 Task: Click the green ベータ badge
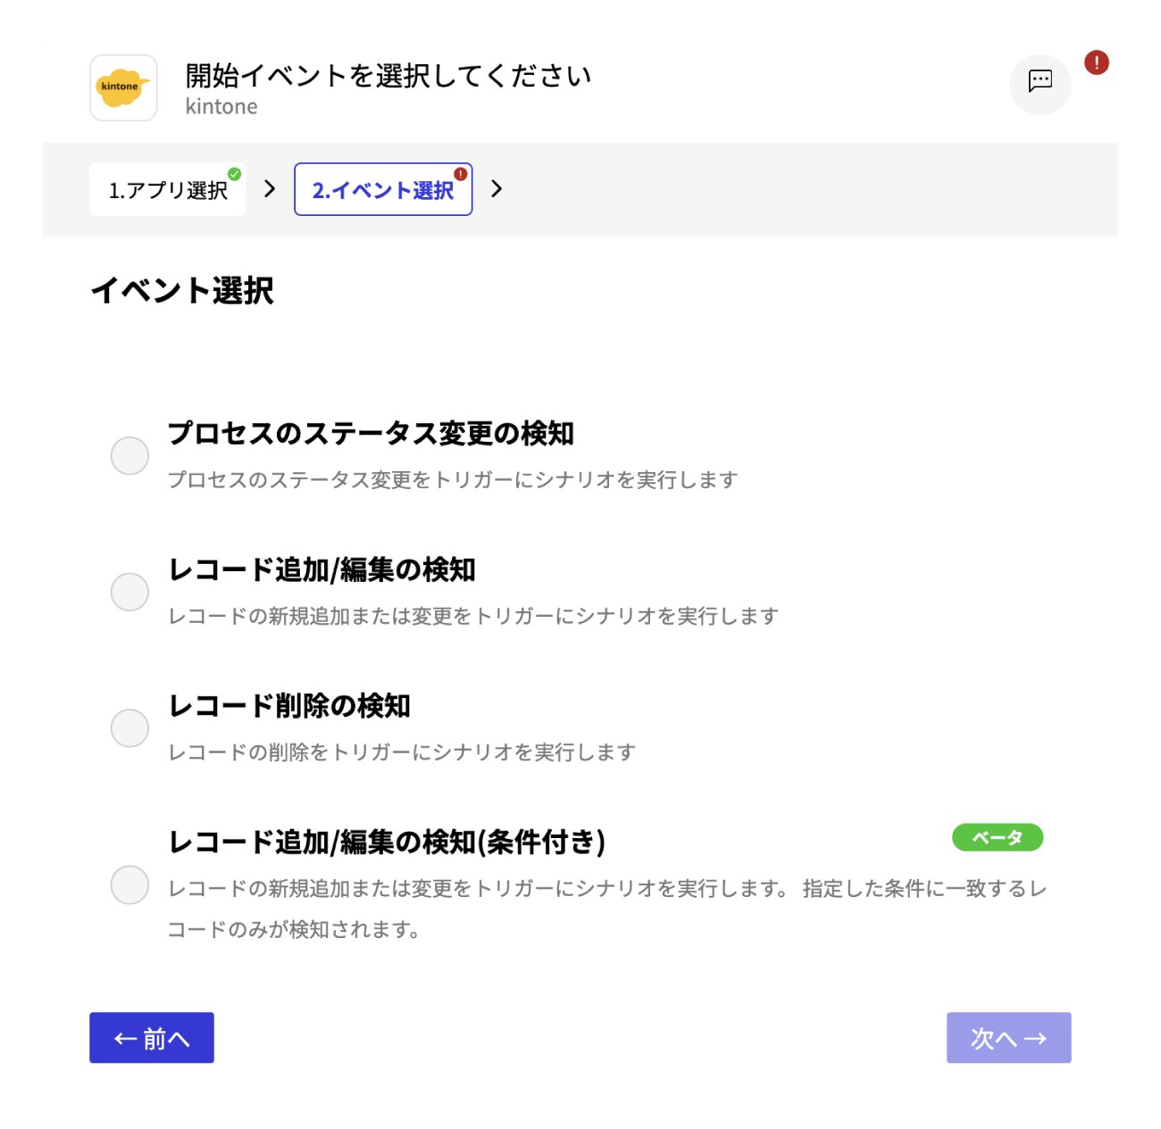(x=997, y=837)
